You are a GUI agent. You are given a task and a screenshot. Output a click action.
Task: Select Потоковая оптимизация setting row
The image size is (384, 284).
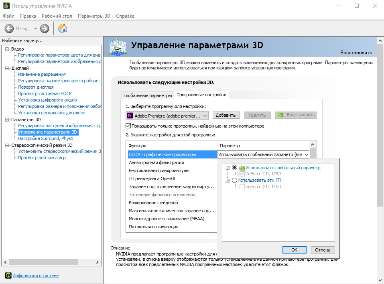click(x=173, y=227)
